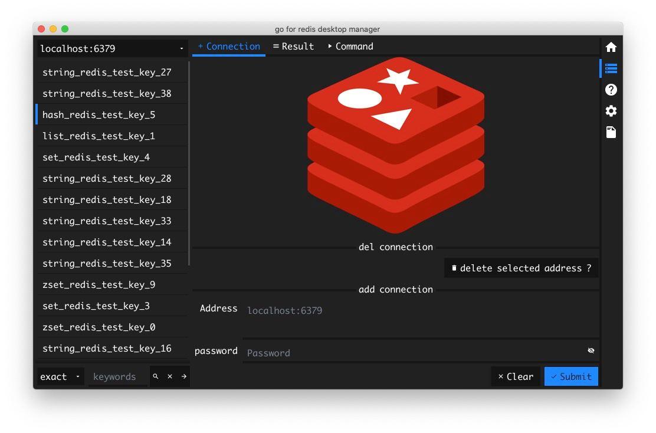This screenshot has width=656, height=433.
Task: Click the key list scrollbar
Action: pyautogui.click(x=189, y=163)
